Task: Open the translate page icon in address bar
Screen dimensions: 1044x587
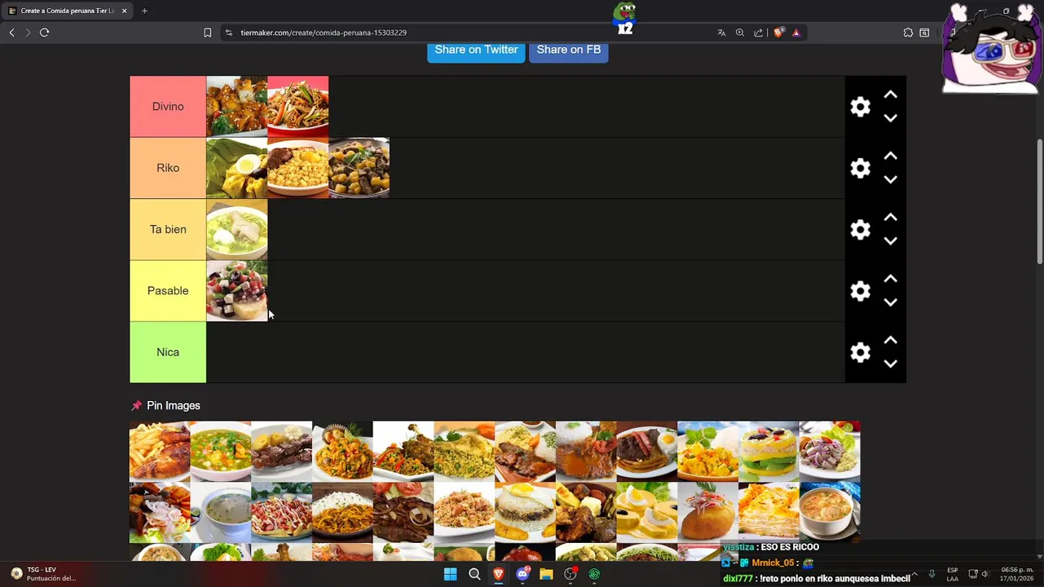Action: (721, 33)
